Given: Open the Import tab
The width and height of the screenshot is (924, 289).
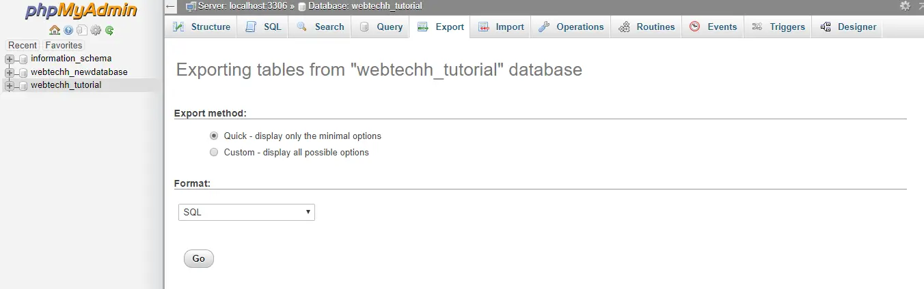Looking at the screenshot, I should tap(501, 27).
